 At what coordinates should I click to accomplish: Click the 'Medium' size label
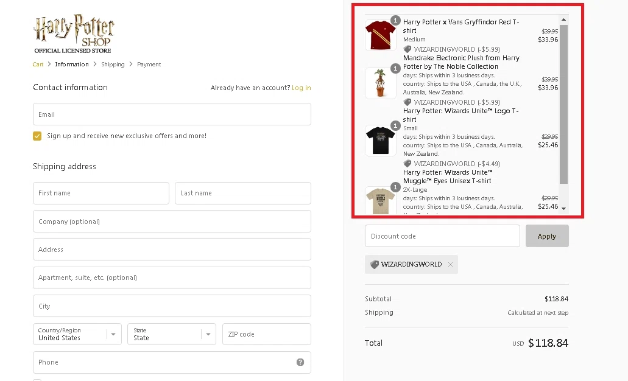[414, 39]
